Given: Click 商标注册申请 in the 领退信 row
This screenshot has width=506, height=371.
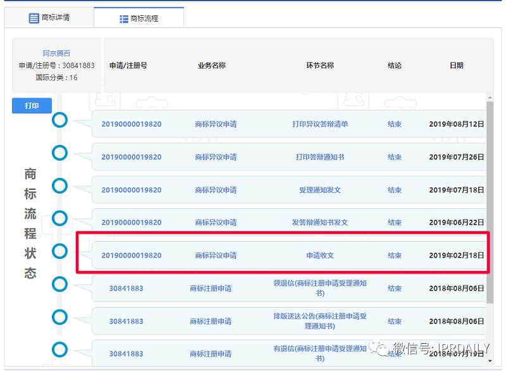Looking at the screenshot, I should (210, 289).
